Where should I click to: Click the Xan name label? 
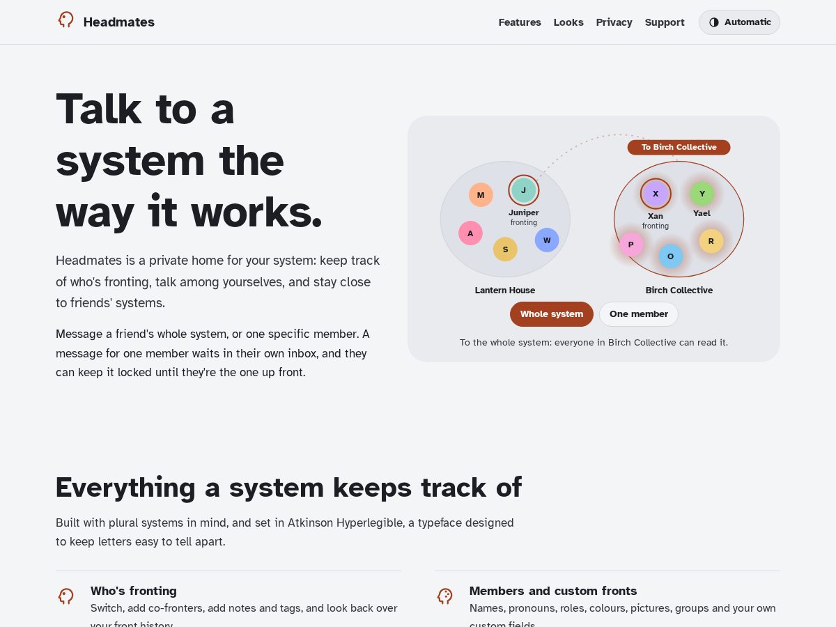(x=656, y=216)
